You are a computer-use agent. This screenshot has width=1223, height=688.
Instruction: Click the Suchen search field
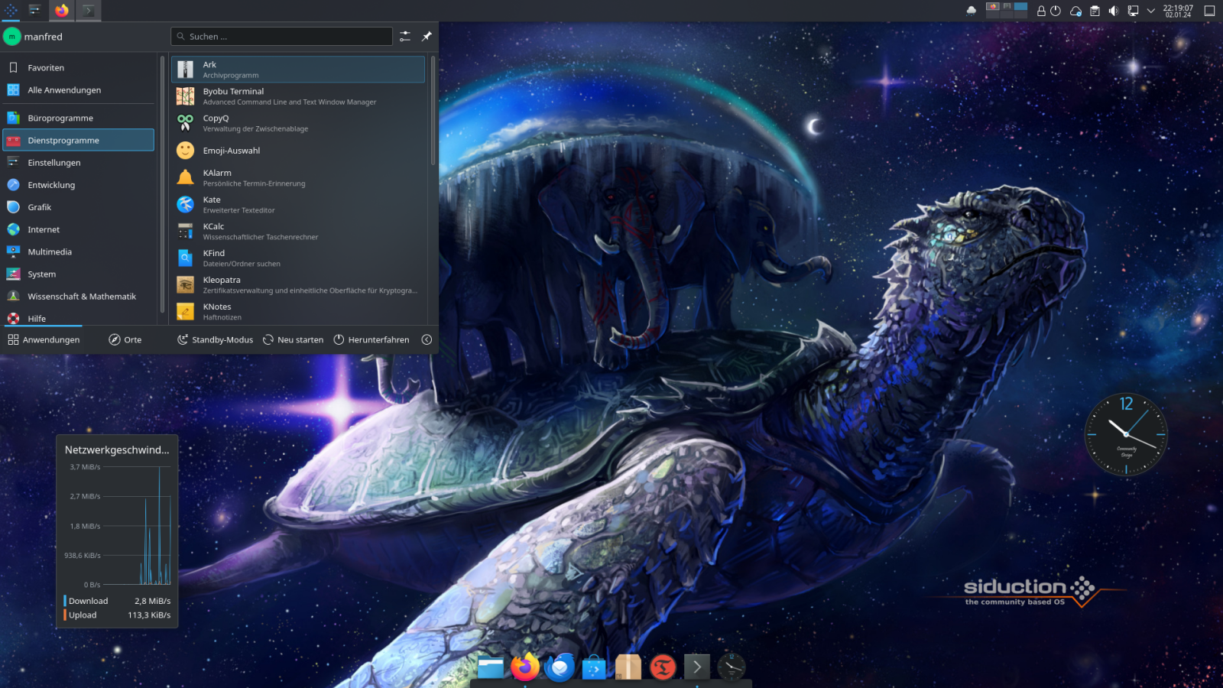(x=283, y=36)
